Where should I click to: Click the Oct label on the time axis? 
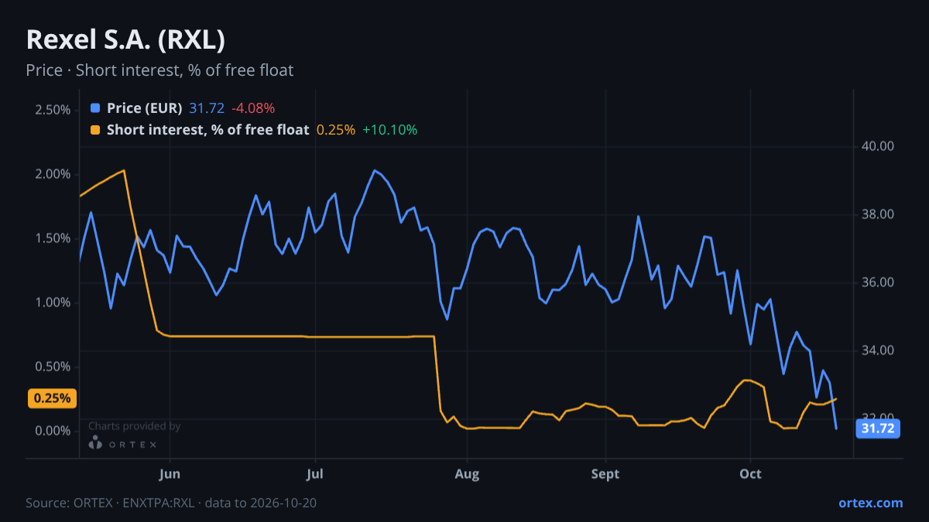tap(750, 474)
